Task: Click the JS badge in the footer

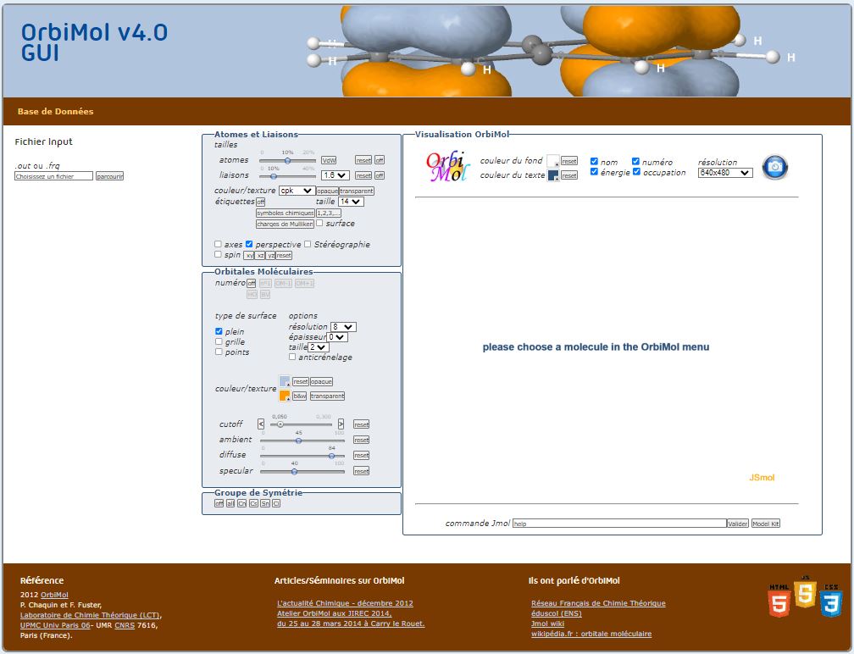Action: (x=805, y=592)
